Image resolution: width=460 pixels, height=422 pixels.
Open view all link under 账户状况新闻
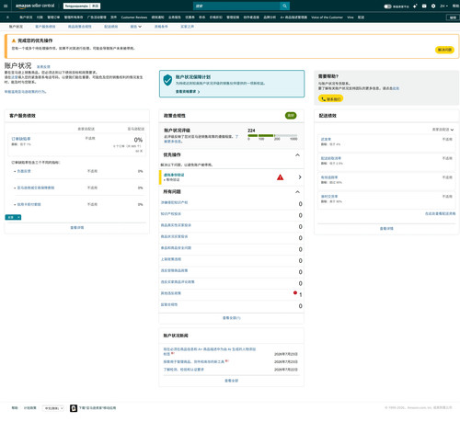(x=232, y=381)
